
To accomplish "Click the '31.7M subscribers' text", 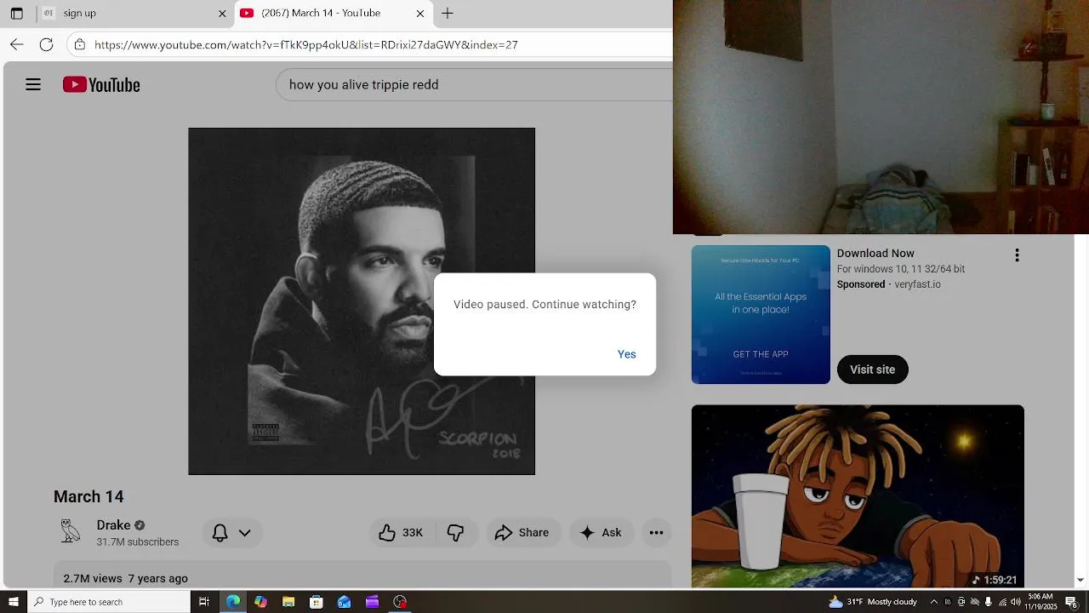I will click(x=138, y=542).
